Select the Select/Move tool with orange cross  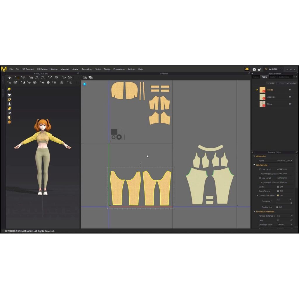coord(17,78)
